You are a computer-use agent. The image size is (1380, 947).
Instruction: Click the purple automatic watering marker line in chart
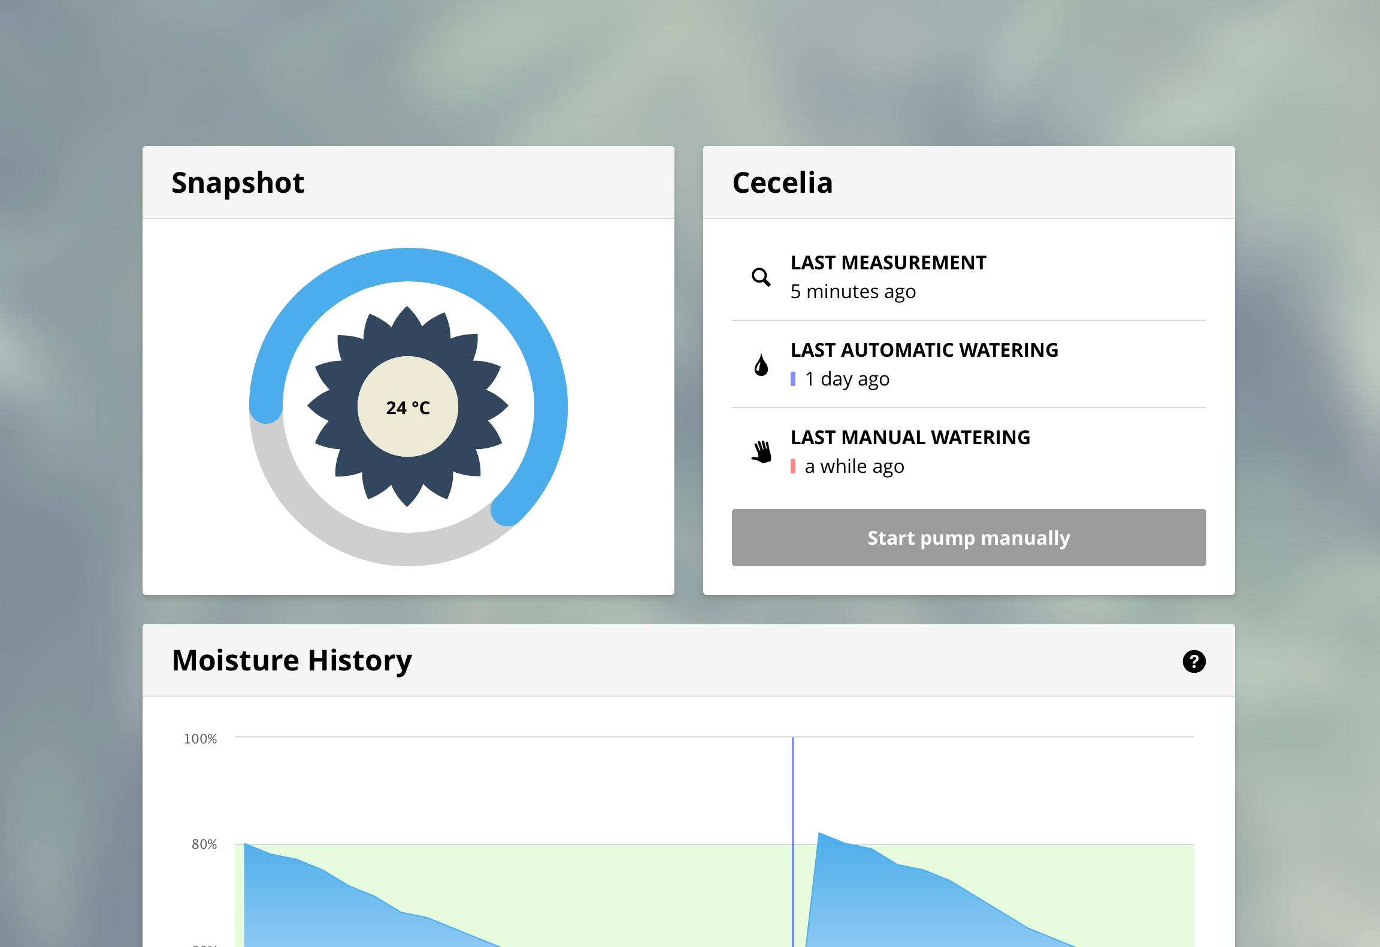pos(793,842)
